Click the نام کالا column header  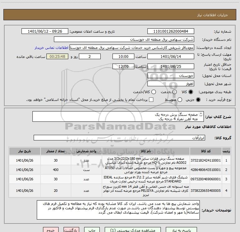coord(146,151)
